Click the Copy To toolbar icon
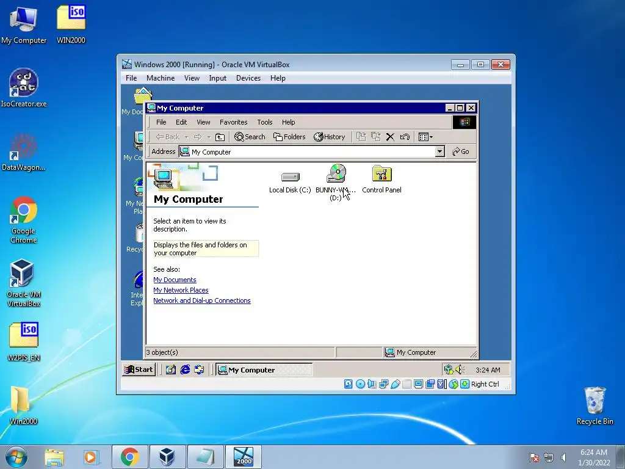The width and height of the screenshot is (625, 469). pyautogui.click(x=376, y=137)
